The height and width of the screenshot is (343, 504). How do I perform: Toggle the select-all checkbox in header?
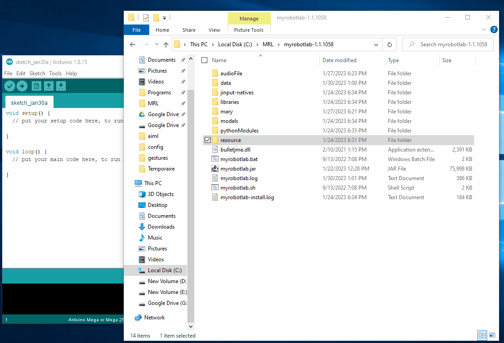204,60
